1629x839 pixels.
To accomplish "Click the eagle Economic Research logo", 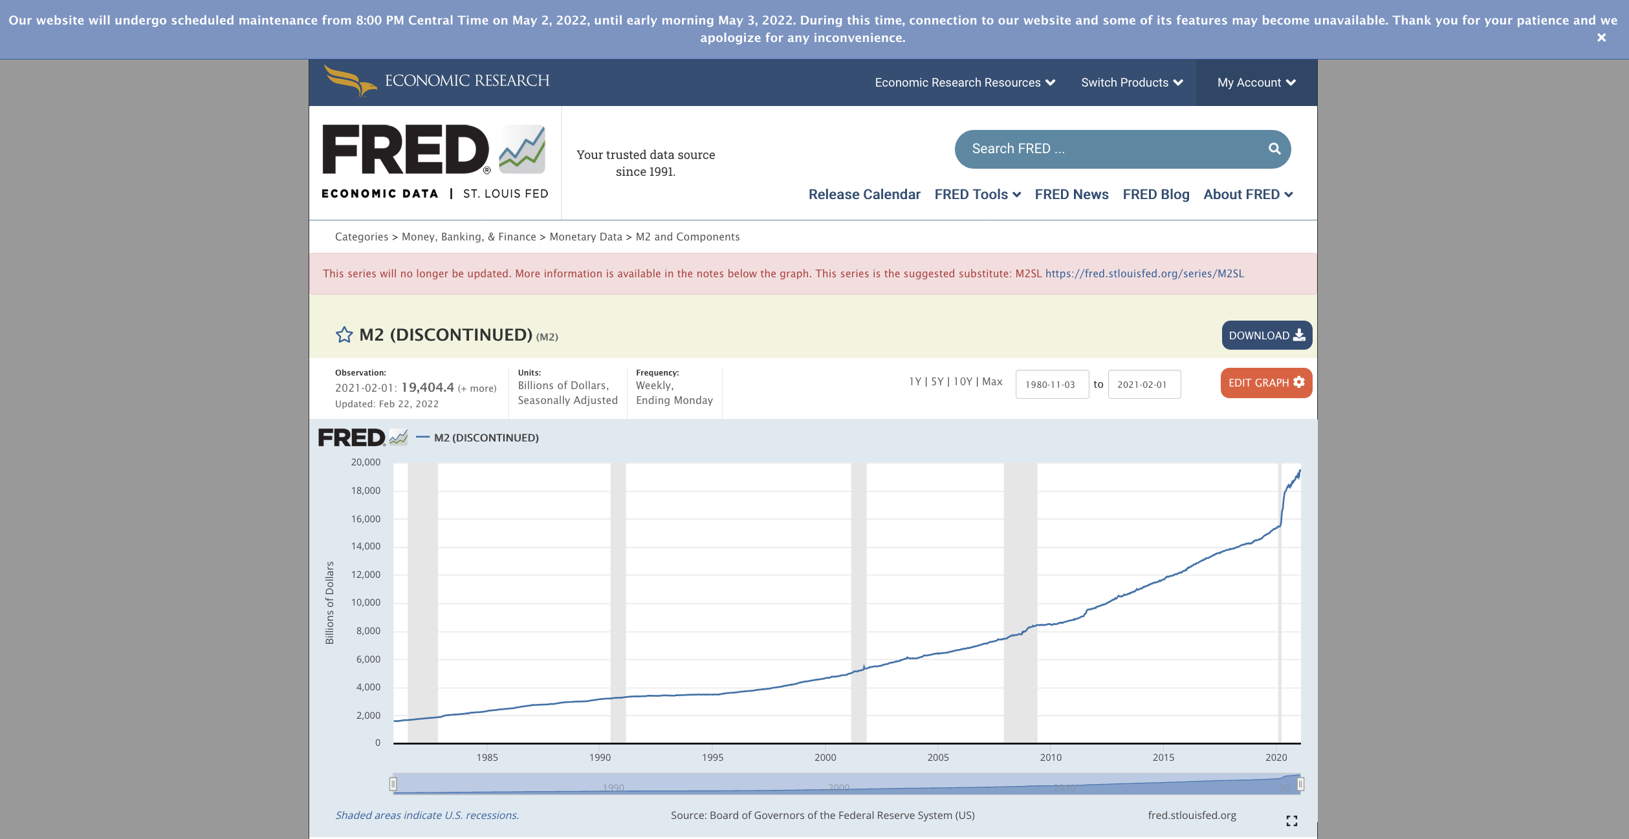I will pyautogui.click(x=436, y=81).
